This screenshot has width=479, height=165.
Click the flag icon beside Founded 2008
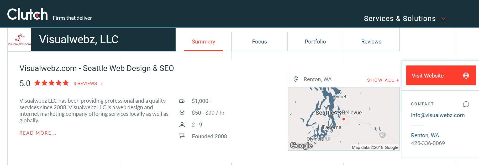pos(182,136)
